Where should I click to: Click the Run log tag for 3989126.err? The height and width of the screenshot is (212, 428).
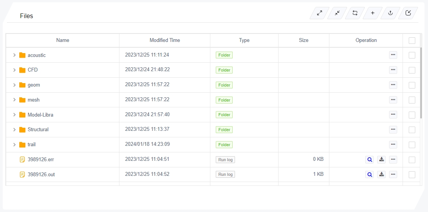click(x=225, y=160)
